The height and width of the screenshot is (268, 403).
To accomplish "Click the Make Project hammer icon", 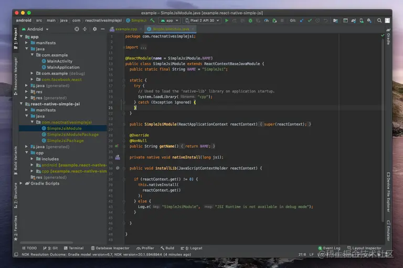I will (x=152, y=20).
